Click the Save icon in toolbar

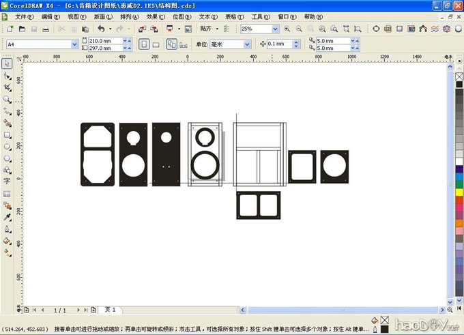[33, 29]
